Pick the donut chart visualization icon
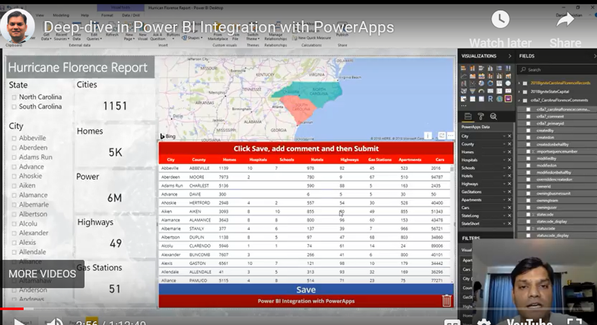The width and height of the screenshot is (597, 325). 491,84
